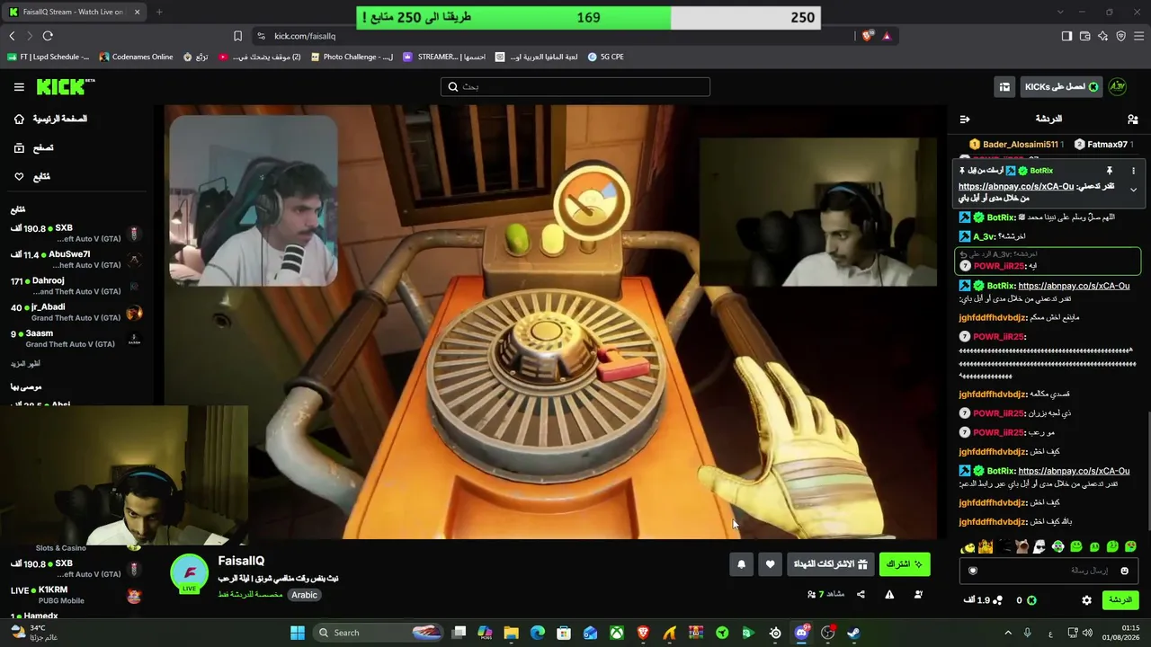Send message with green Chat button
Image resolution: width=1151 pixels, height=647 pixels.
point(1120,599)
